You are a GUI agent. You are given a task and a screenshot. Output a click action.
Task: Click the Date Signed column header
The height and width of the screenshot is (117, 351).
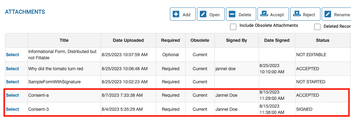277,40
